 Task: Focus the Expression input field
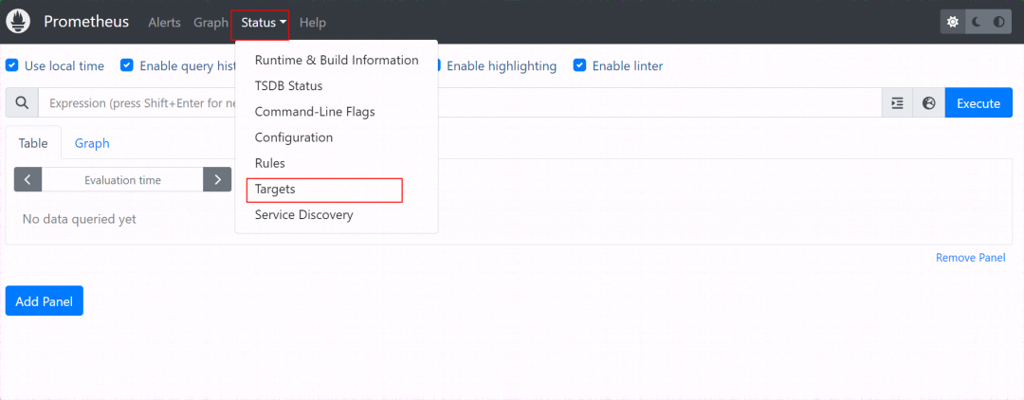tap(460, 103)
